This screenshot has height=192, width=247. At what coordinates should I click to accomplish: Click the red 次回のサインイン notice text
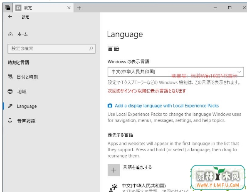147,91
